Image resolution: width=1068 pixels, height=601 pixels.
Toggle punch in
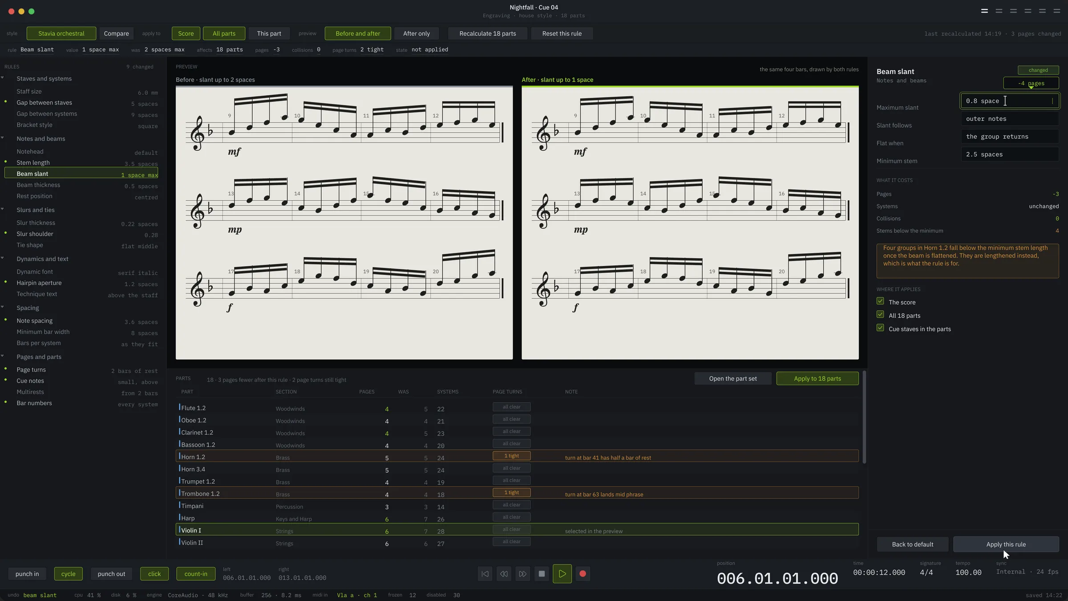point(27,574)
